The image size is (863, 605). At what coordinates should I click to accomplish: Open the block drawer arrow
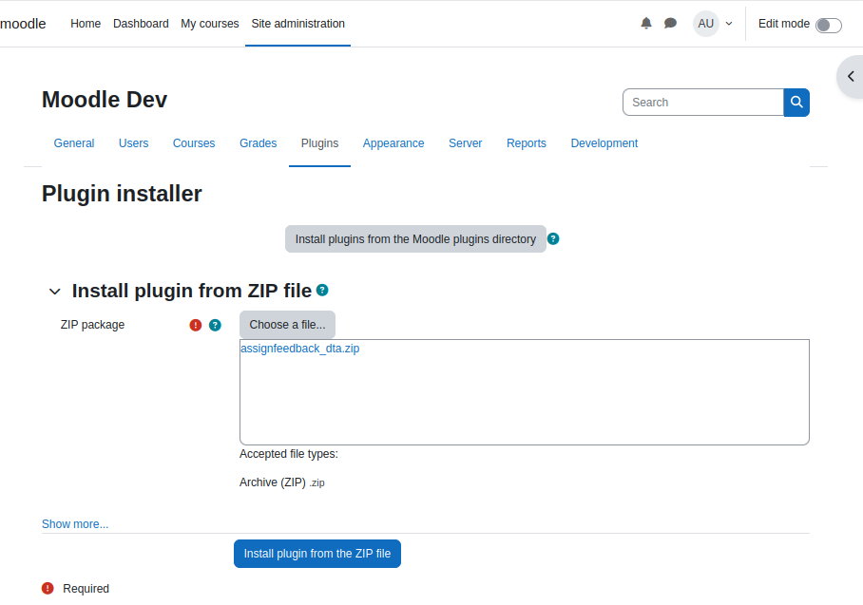click(851, 76)
